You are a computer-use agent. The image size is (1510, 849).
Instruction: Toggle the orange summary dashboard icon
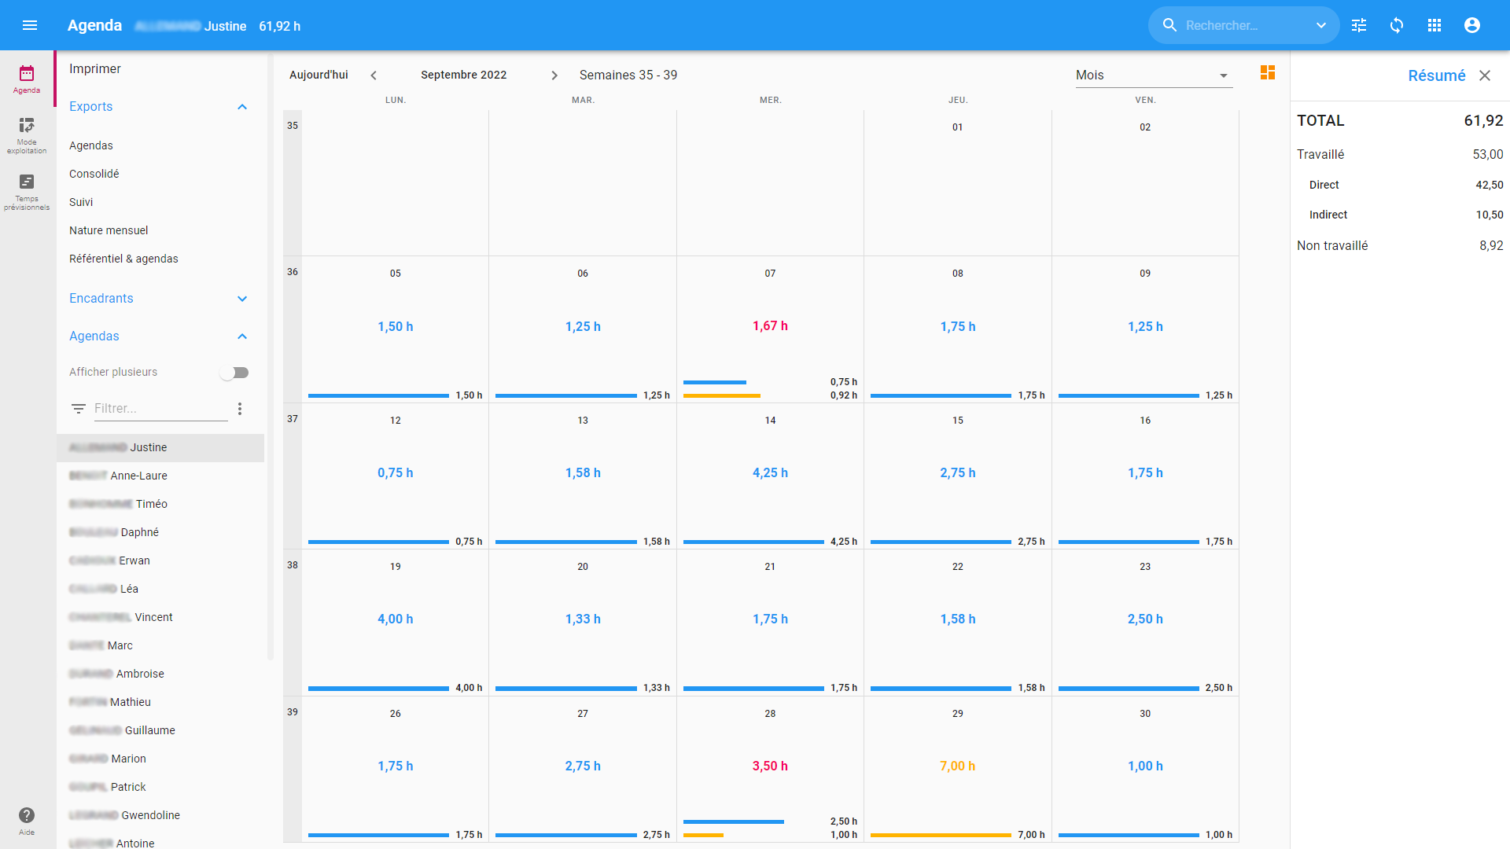click(x=1268, y=73)
